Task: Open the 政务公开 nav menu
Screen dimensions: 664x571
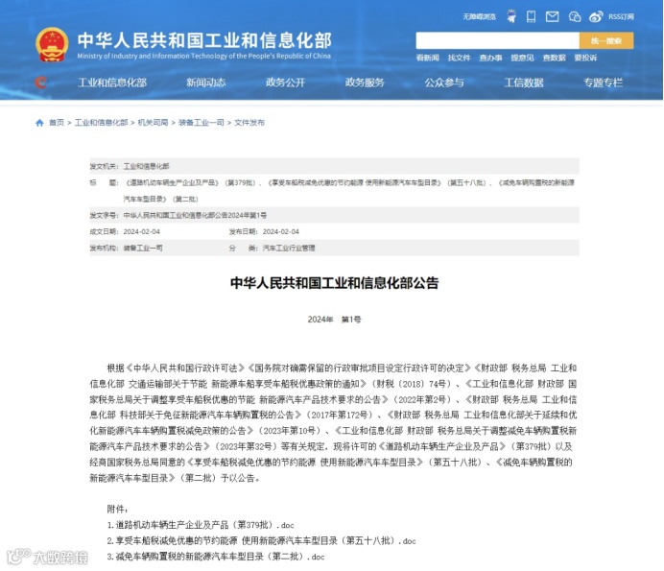Action: click(x=285, y=83)
